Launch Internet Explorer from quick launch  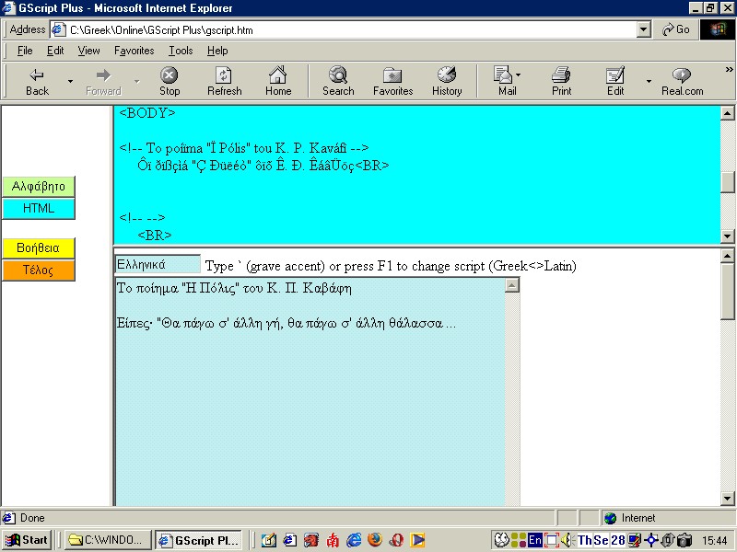tap(354, 540)
